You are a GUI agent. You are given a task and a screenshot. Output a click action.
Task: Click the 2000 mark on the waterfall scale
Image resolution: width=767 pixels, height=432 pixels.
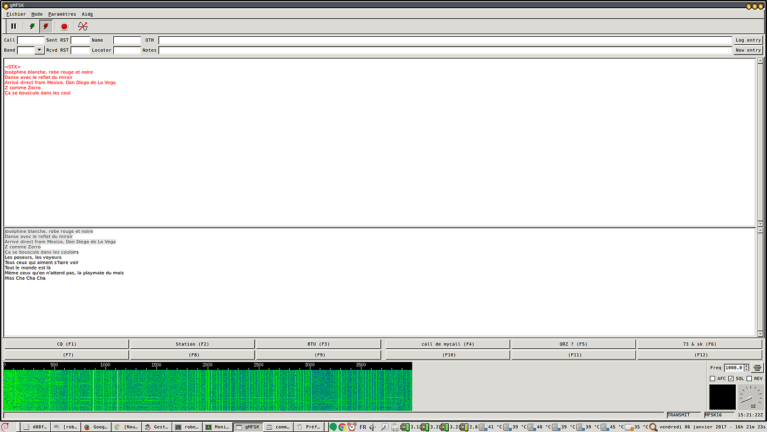[x=207, y=365]
